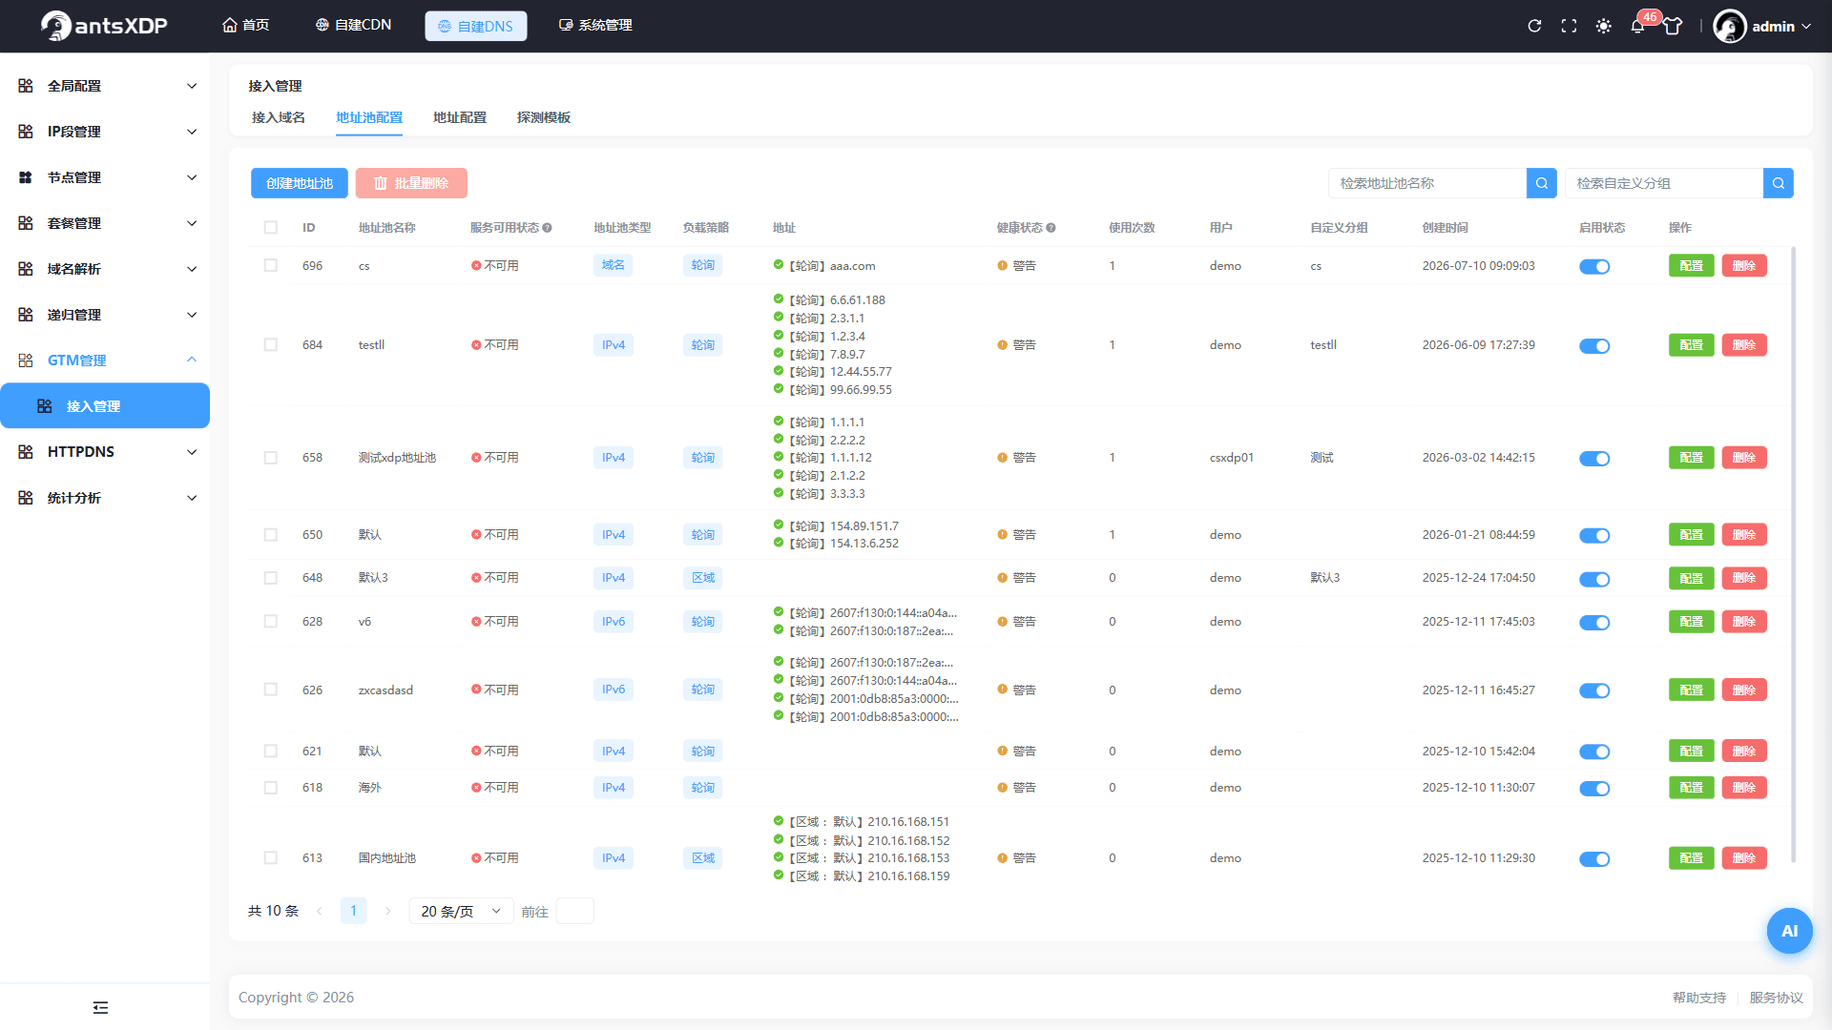
Task: Check the checkbox for row 684
Action: coord(271,345)
